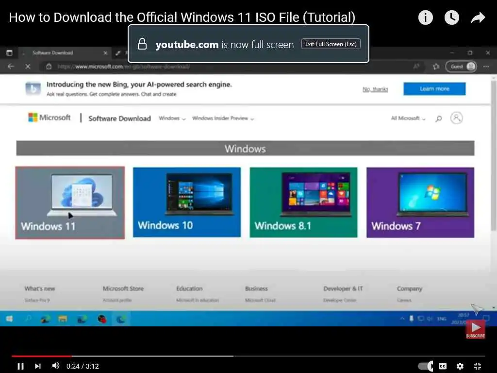Click the Subscribe watermark button
497x373 pixels.
475,330
